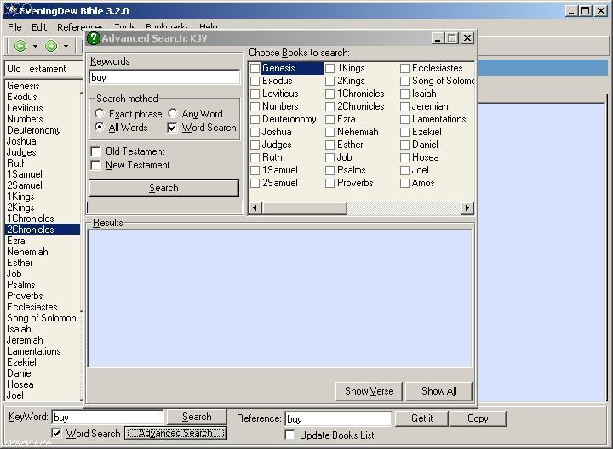Check the Amos book checkbox
Screen dimensions: 613x449
pyautogui.click(x=404, y=183)
